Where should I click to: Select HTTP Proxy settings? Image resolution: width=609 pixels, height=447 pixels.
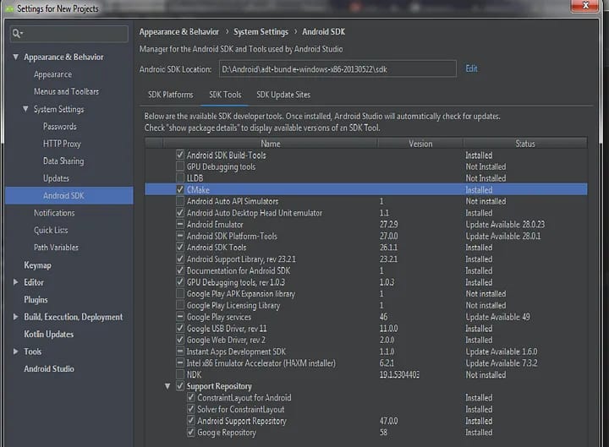[x=62, y=144]
